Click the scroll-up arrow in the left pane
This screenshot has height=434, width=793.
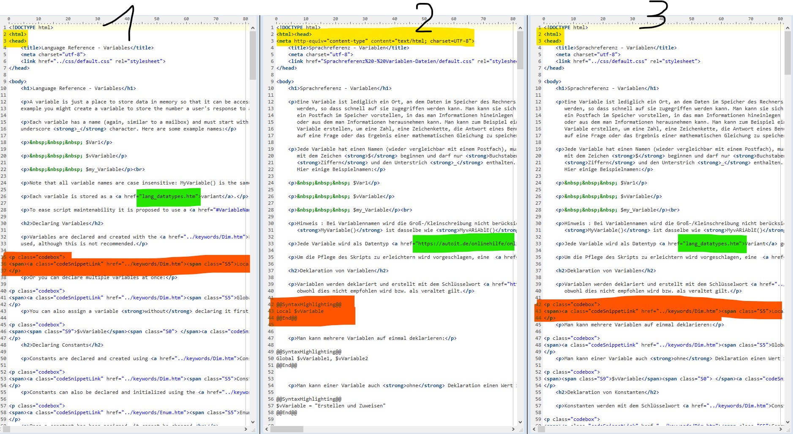tap(253, 28)
